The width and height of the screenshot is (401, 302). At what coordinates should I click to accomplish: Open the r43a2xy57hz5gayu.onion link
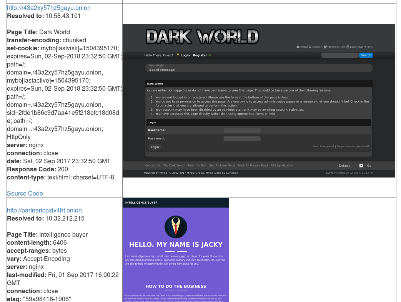(48, 8)
